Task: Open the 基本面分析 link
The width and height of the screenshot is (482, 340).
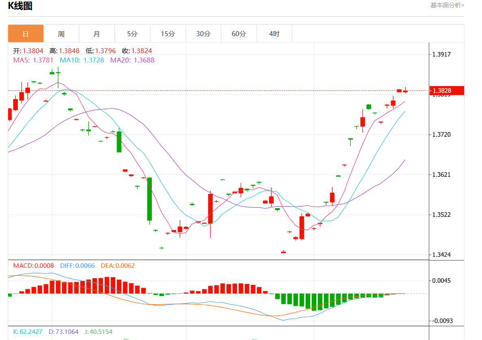Action: (x=447, y=5)
